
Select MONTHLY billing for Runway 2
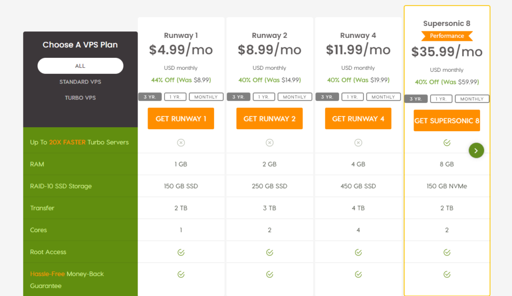[294, 97]
